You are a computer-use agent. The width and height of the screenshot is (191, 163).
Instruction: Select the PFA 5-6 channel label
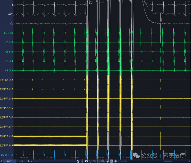pos(6,117)
